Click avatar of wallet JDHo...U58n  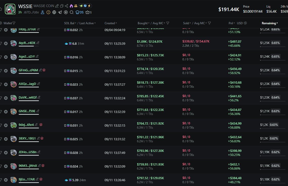point(13,153)
